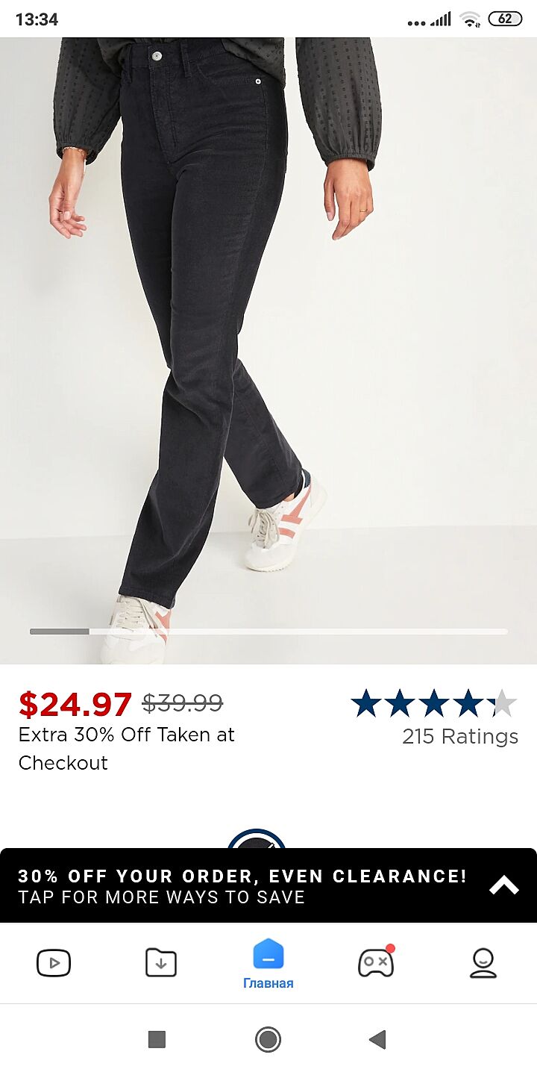Image resolution: width=537 pixels, height=1075 pixels.
Task: Open the profile account icon
Action: click(x=483, y=963)
